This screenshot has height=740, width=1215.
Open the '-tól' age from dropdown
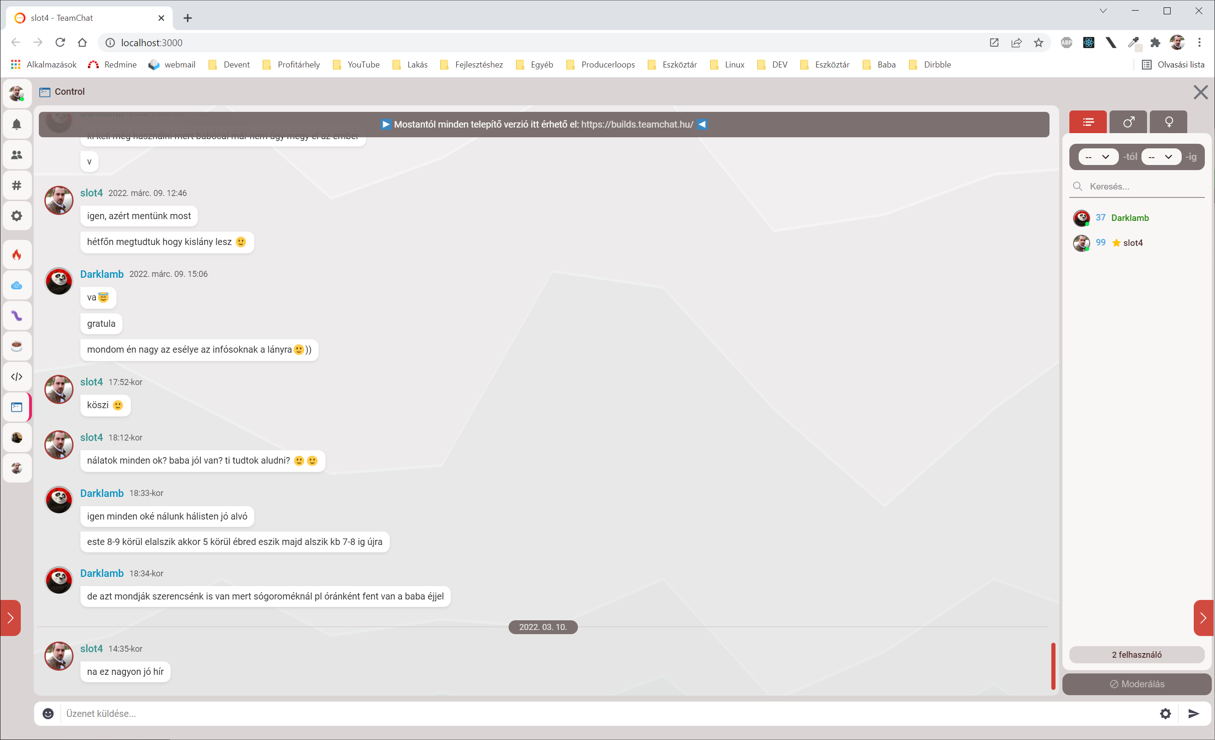1098,157
